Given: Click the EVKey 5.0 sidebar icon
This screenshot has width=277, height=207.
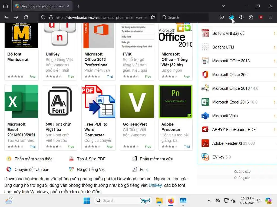Looking at the screenshot, I should [205, 157].
